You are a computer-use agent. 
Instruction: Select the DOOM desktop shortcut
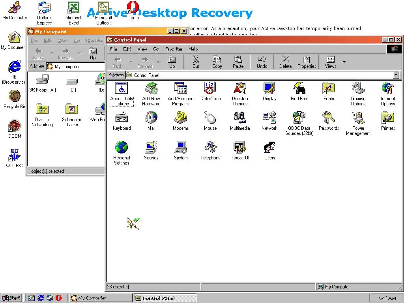(15, 129)
